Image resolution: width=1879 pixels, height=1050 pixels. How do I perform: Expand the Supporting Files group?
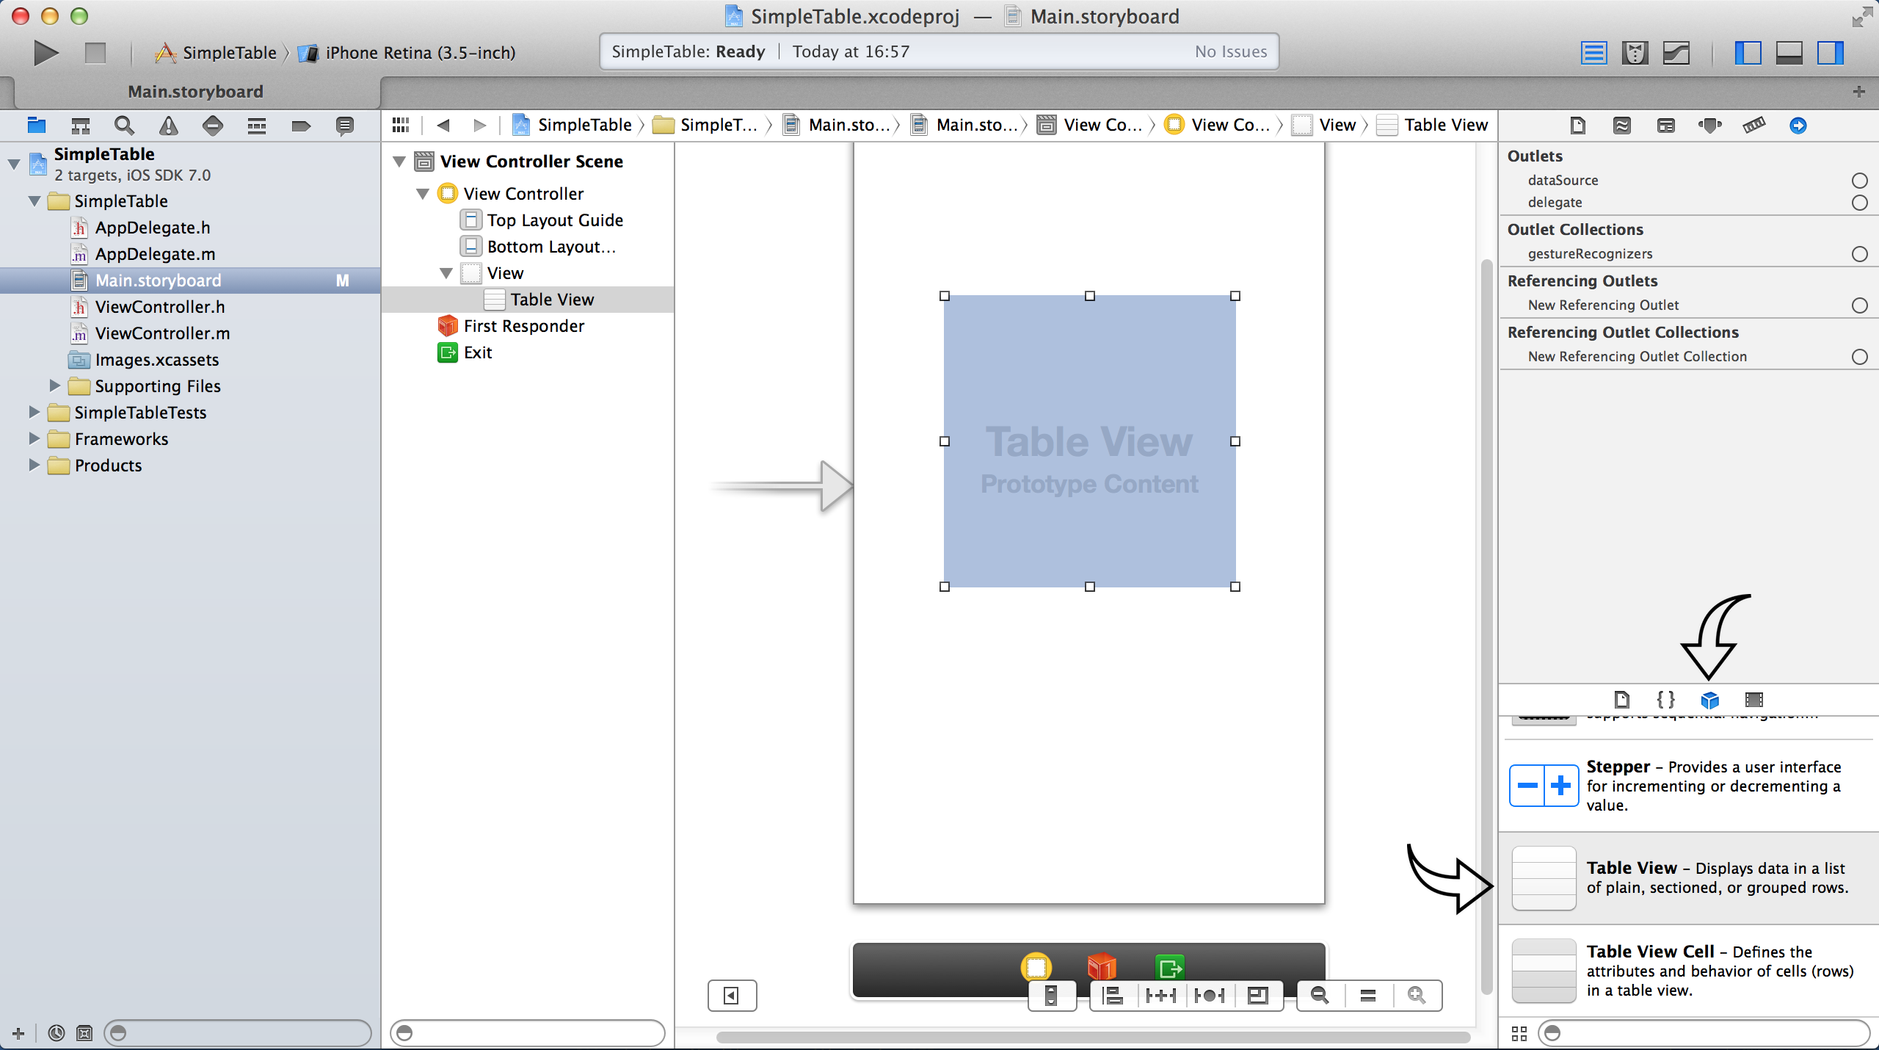54,385
